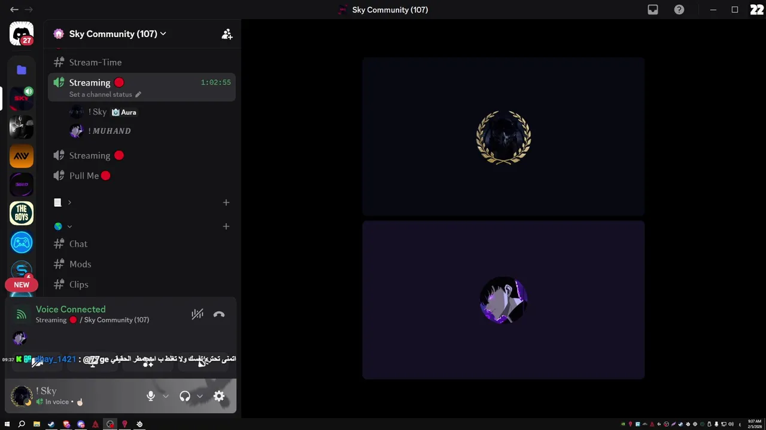
Task: Collapse the globe channel category
Action: [63, 226]
